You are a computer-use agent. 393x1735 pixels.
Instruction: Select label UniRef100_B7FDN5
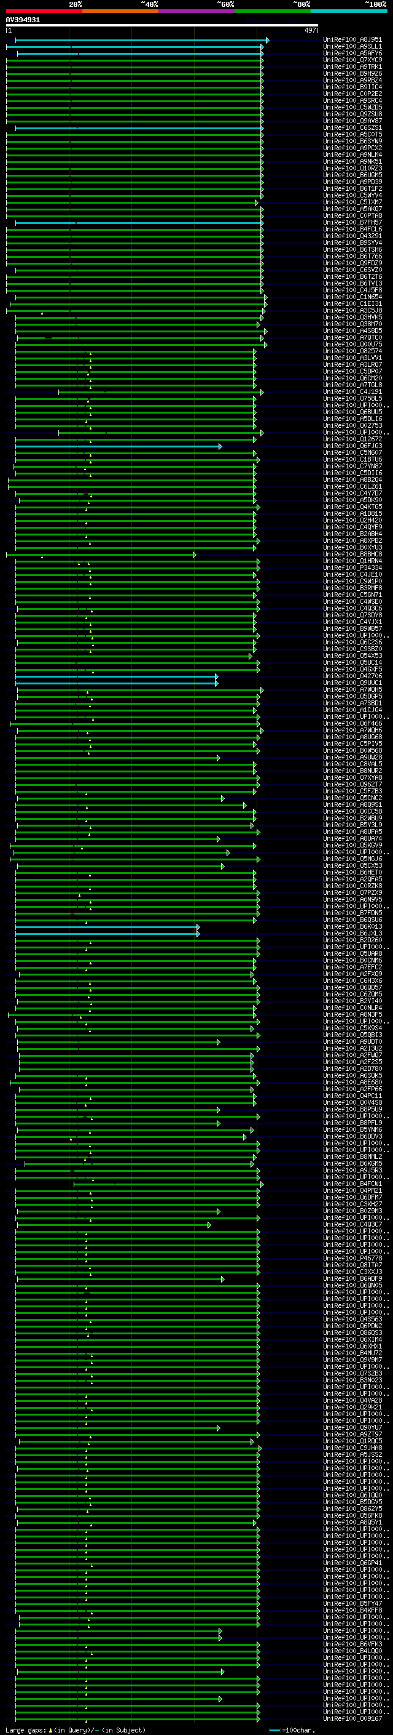click(x=352, y=913)
